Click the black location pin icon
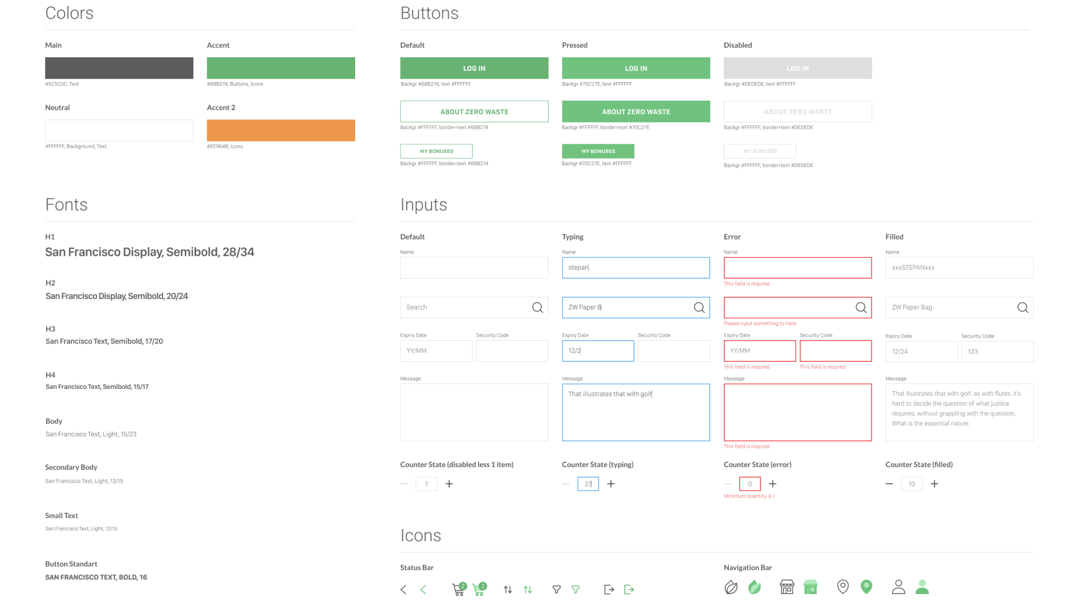Viewport: 1079px width, 607px height. [x=843, y=587]
